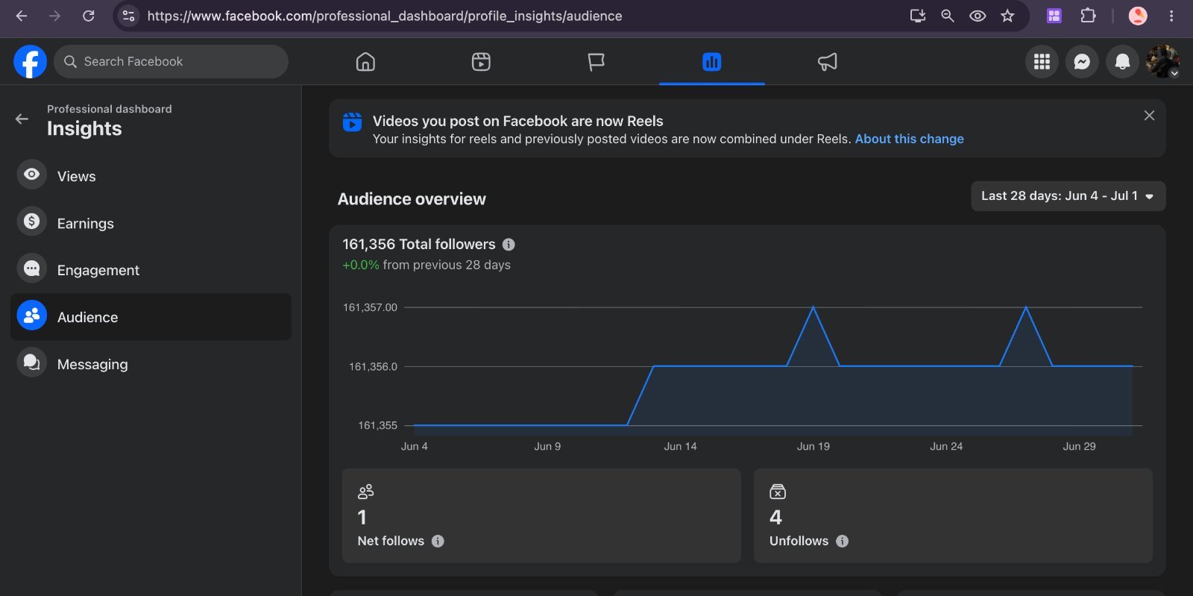Open Messenger chats
The image size is (1193, 596).
1082,62
